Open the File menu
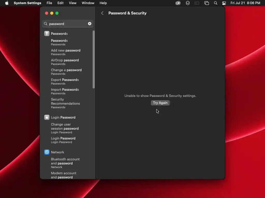The height and width of the screenshot is (198, 265). 49,3
